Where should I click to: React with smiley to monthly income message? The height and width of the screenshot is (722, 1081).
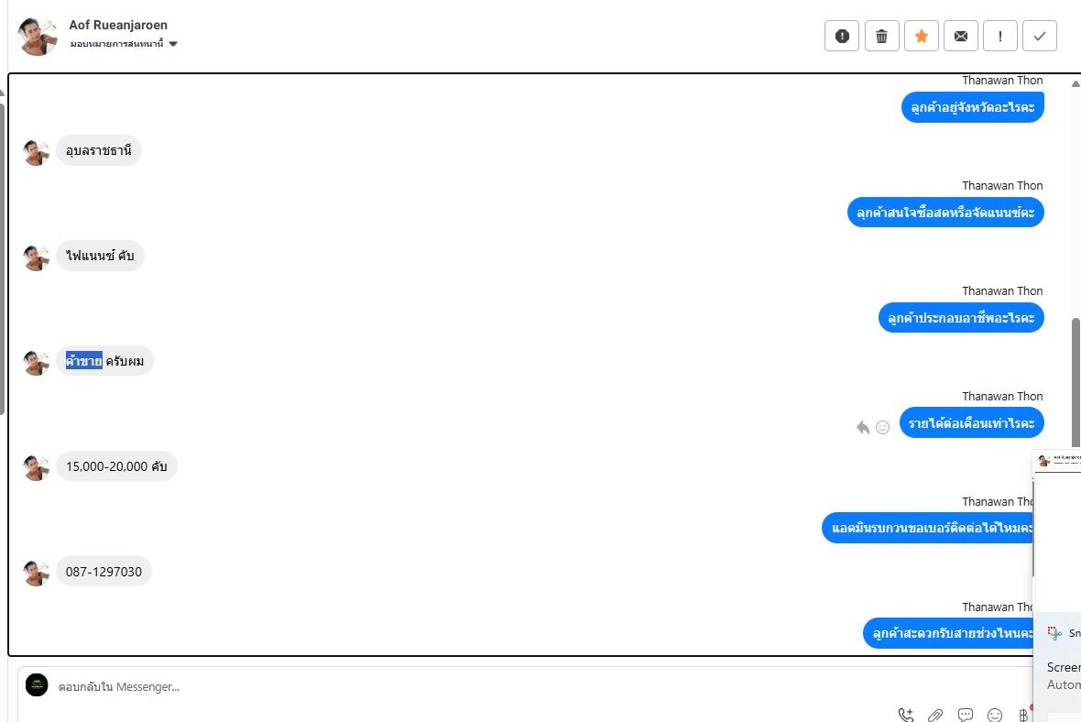(x=882, y=428)
